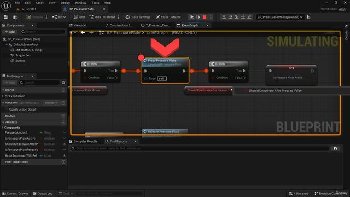Select Button component

tap(20, 61)
